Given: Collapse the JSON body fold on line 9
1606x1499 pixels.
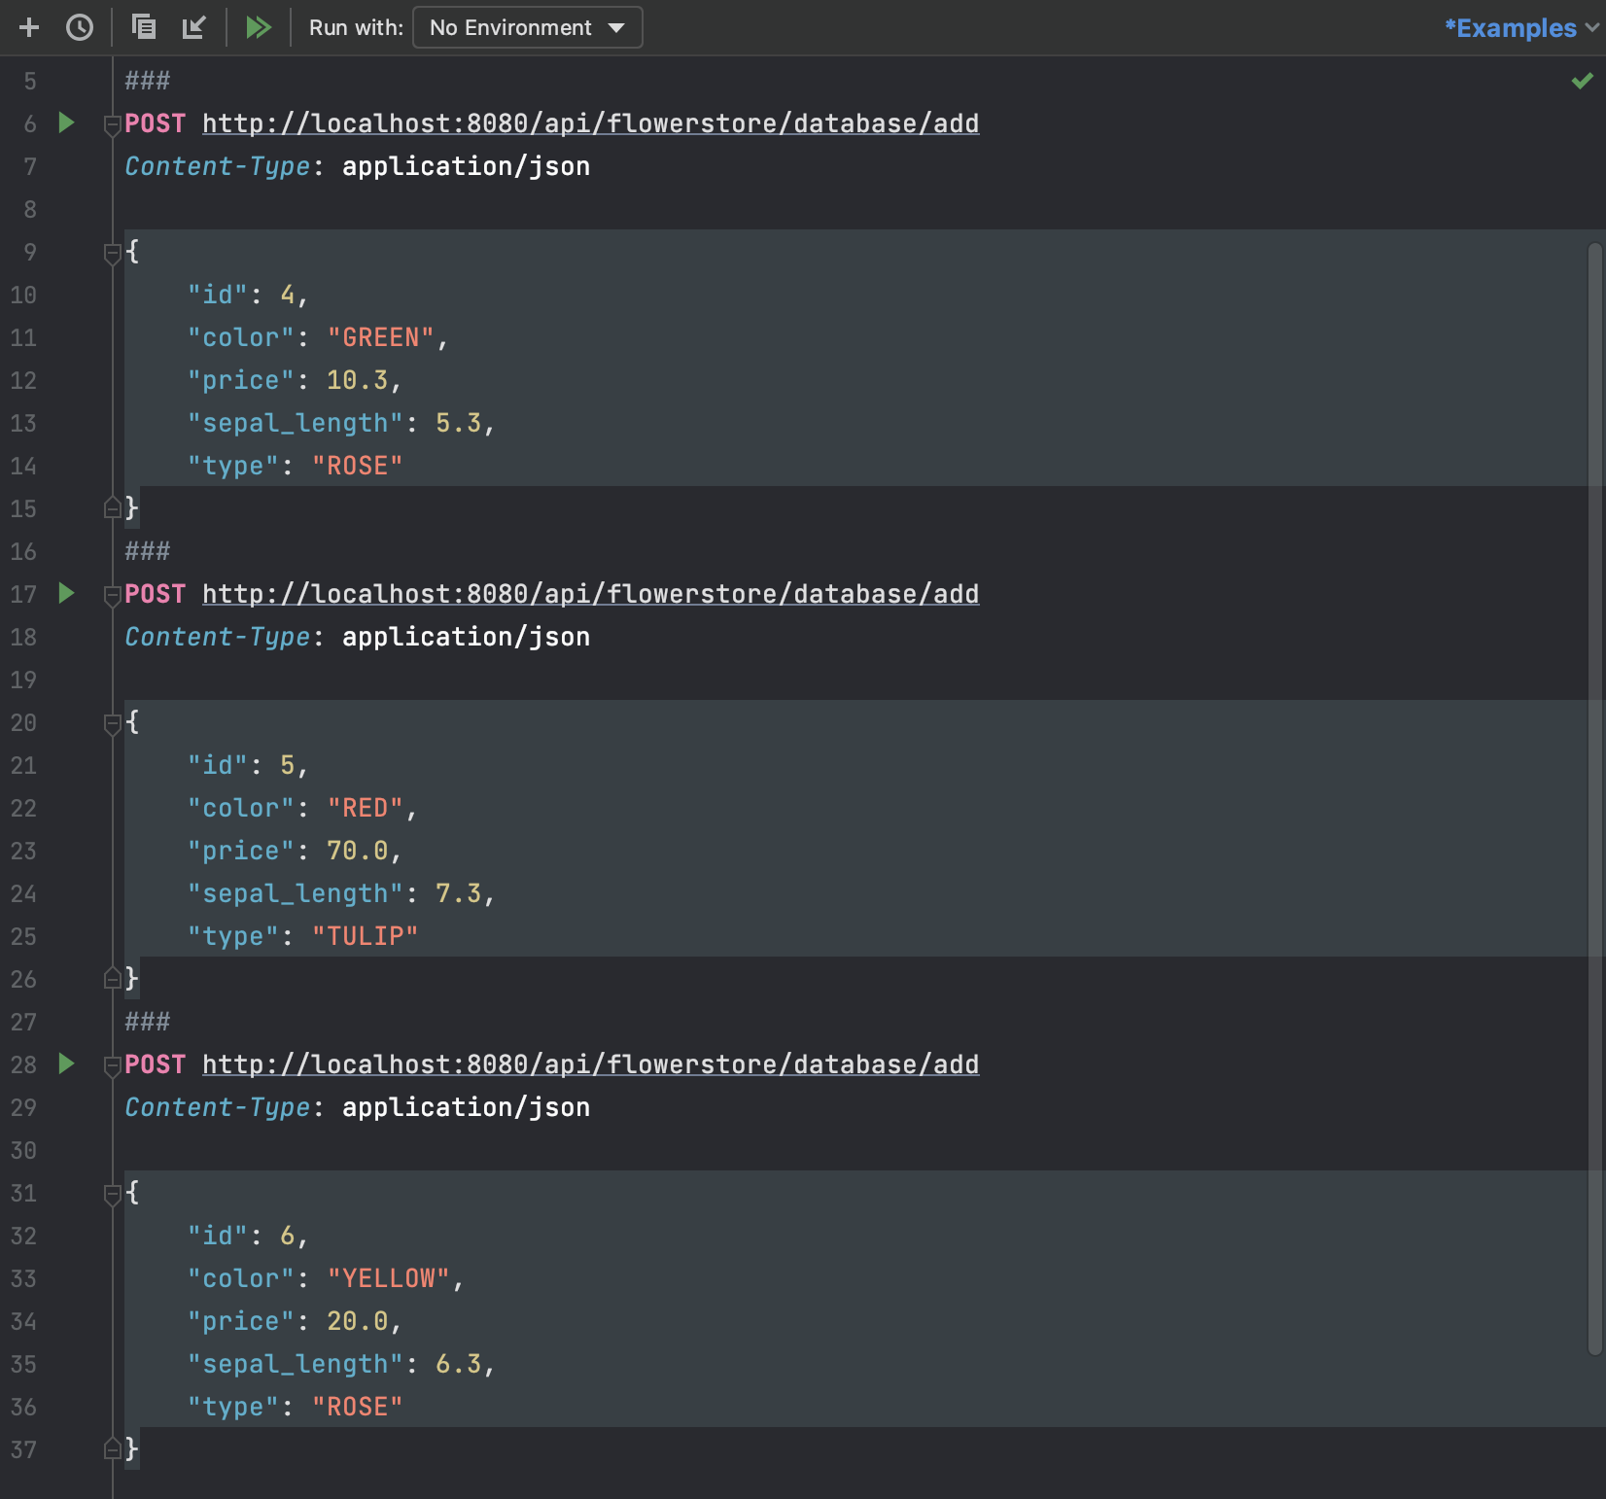Looking at the screenshot, I should 113,254.
